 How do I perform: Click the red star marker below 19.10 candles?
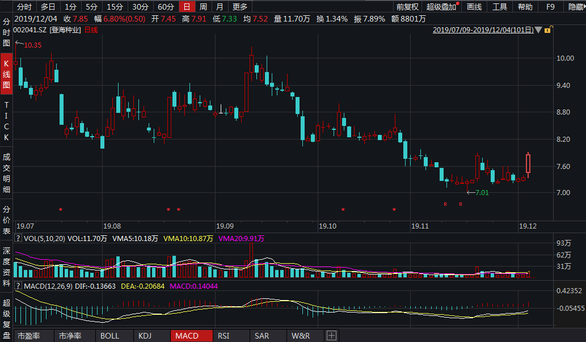343,209
